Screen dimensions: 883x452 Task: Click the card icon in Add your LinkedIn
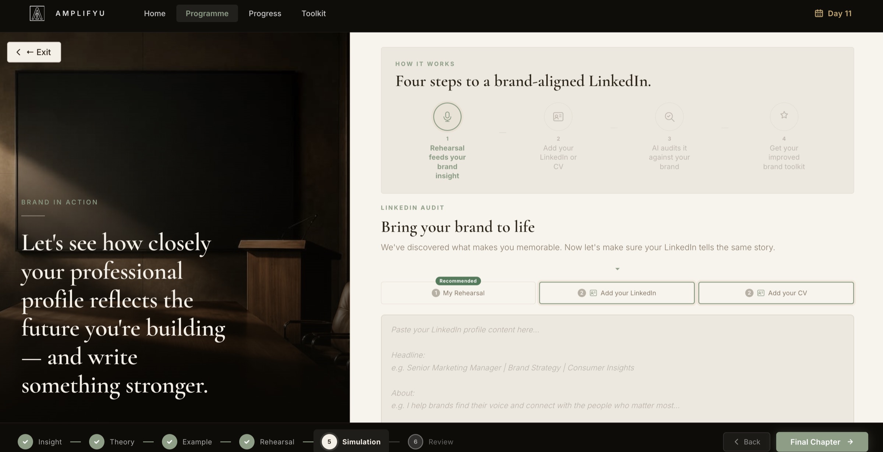pos(593,293)
